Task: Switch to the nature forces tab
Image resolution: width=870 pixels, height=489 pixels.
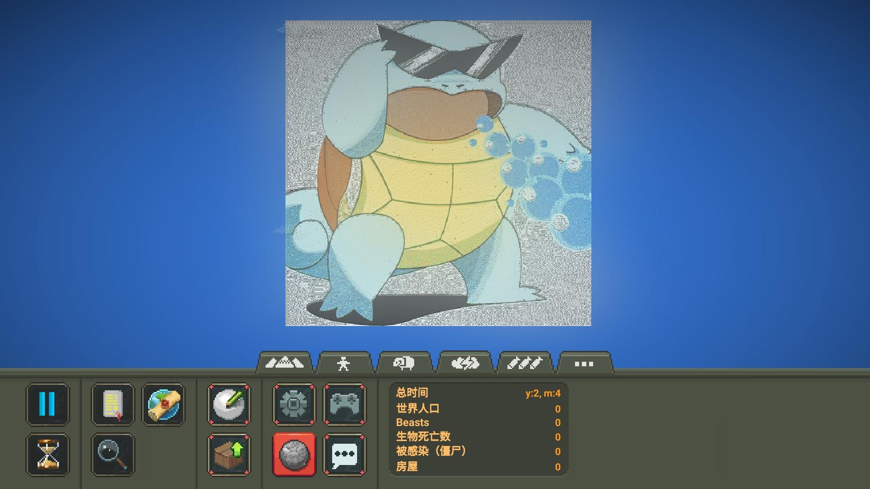Action: [465, 363]
